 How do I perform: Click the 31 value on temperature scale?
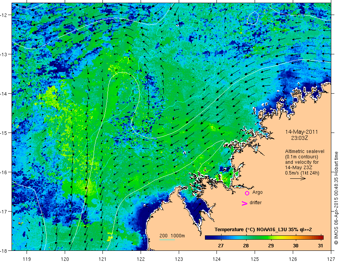tap(321, 245)
